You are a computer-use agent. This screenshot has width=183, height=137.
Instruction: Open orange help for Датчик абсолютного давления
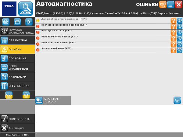[173, 21]
